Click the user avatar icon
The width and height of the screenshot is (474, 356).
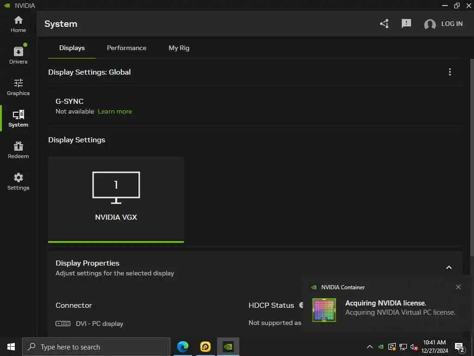[x=430, y=24]
